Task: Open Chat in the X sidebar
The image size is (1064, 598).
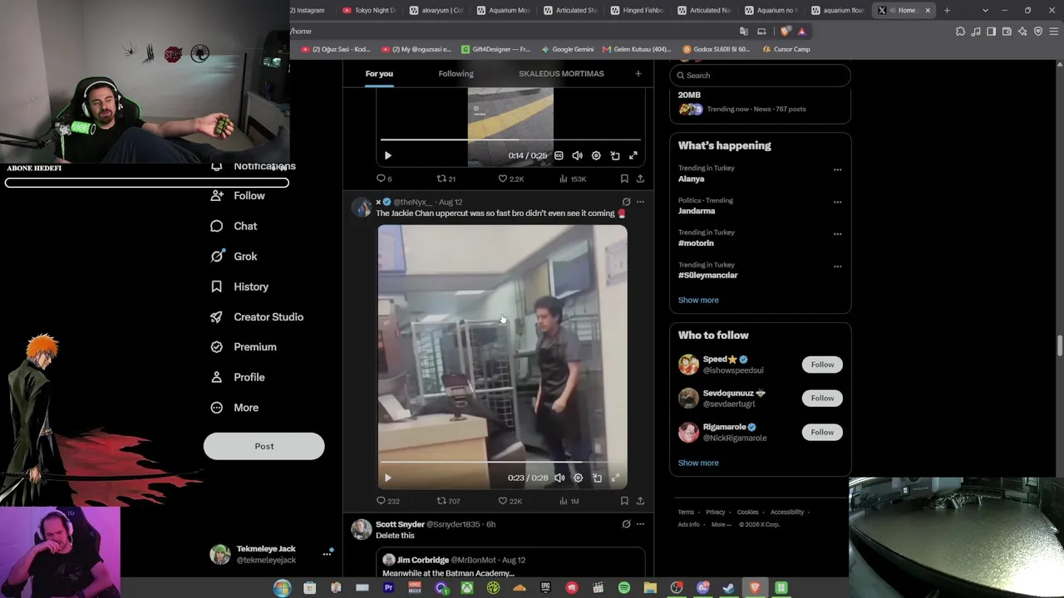Action: click(x=234, y=226)
